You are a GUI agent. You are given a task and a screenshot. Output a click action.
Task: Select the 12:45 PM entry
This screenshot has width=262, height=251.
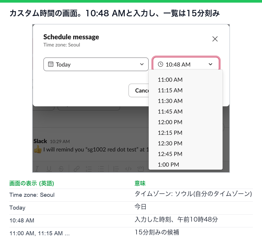click(185, 154)
